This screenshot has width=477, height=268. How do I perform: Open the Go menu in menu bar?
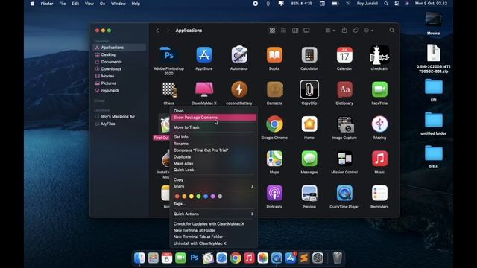[x=102, y=4]
